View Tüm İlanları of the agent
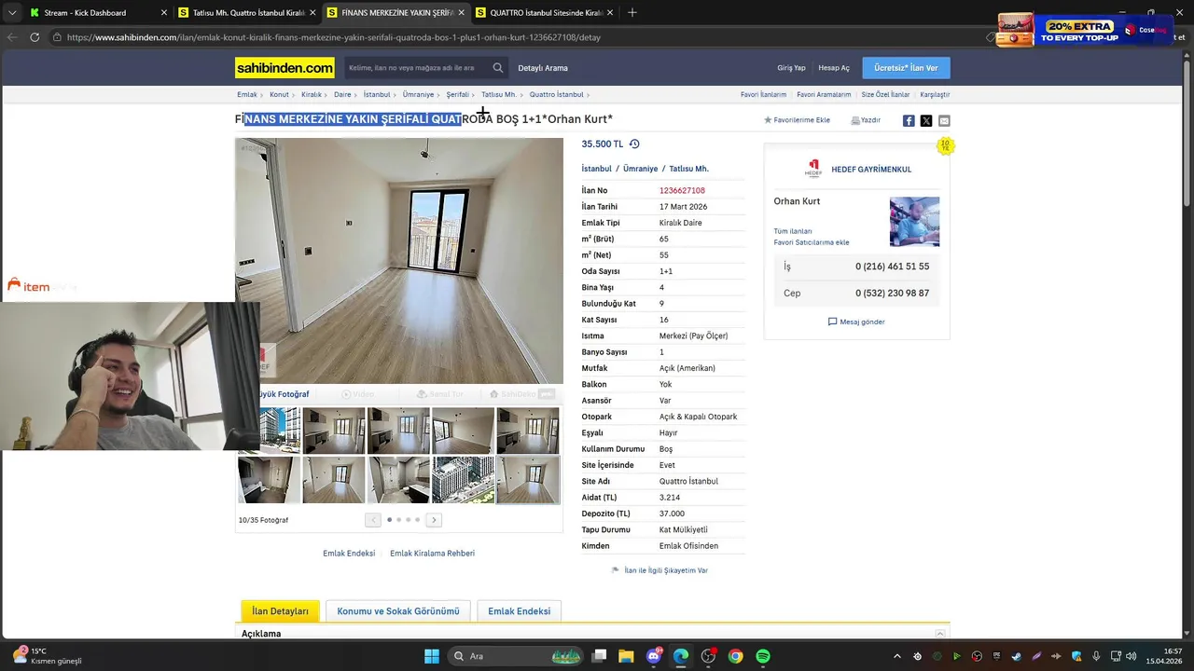The width and height of the screenshot is (1194, 671). [x=793, y=231]
